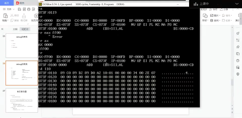Expand the Shapes dropdown arrow
Screen dimensions: 242x118
(208, 20)
